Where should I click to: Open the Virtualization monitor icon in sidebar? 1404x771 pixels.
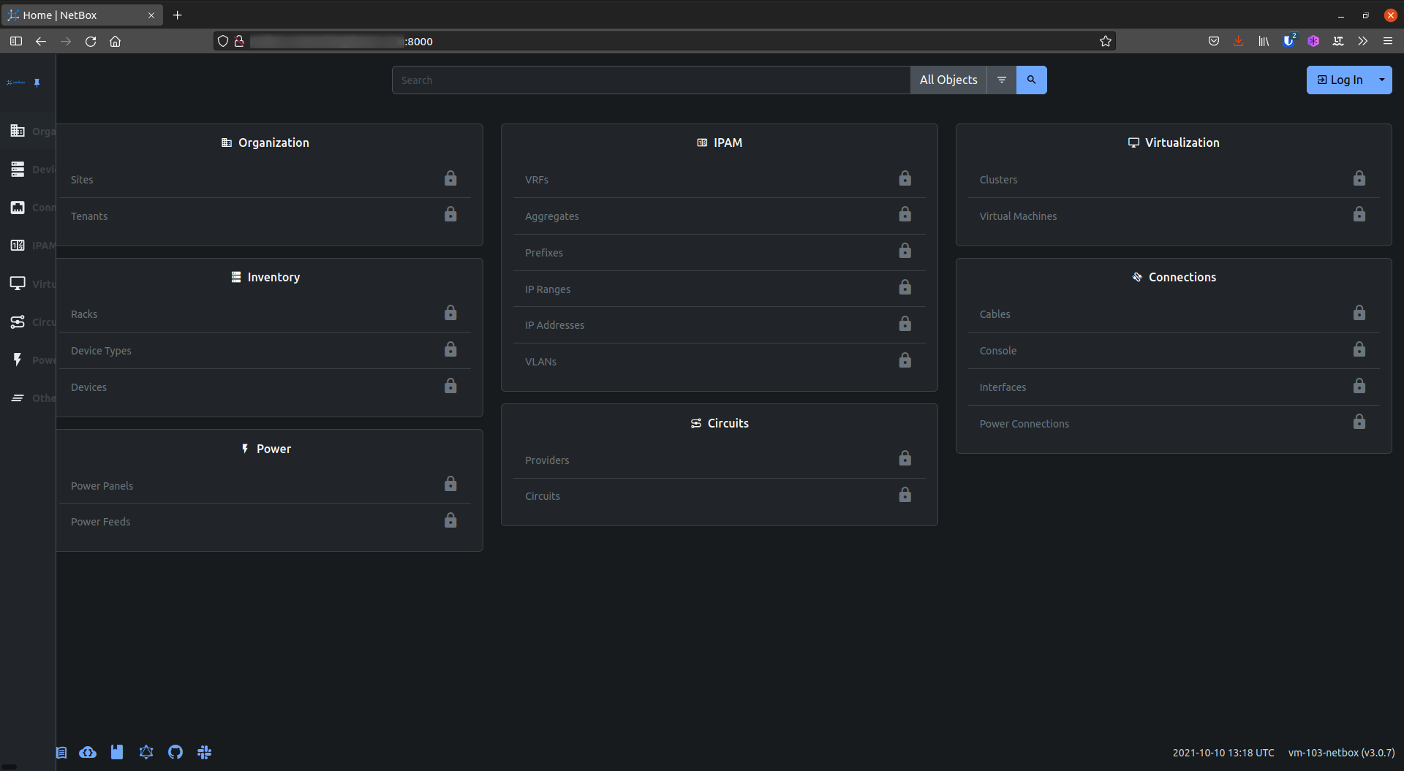point(18,283)
